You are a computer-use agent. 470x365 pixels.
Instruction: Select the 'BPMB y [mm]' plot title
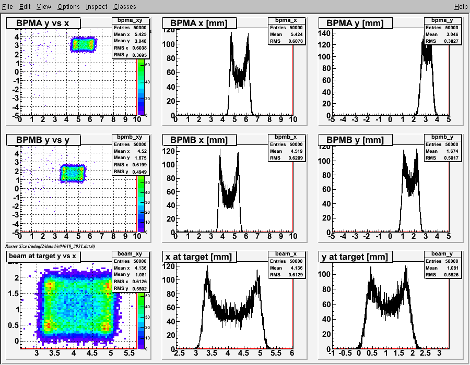coord(356,140)
